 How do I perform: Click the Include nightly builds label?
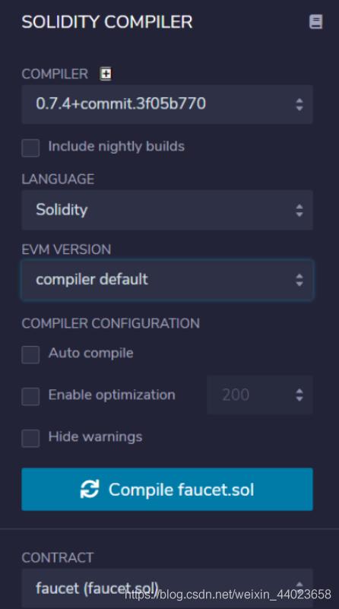click(116, 147)
